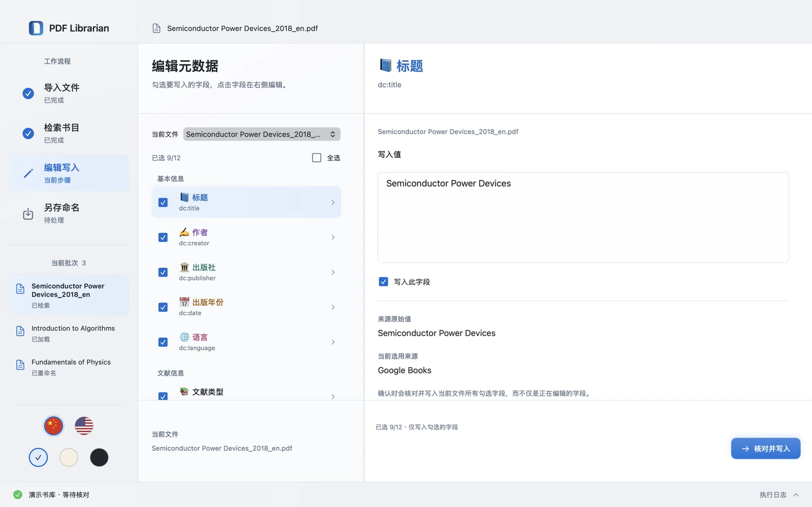Image resolution: width=812 pixels, height=507 pixels.
Task: Click the 写入值 title text field
Action: pos(583,218)
